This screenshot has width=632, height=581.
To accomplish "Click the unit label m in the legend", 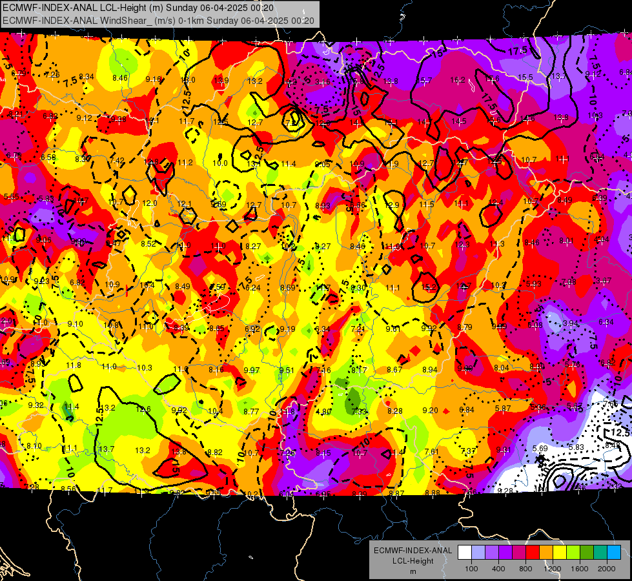I will 413,571.
